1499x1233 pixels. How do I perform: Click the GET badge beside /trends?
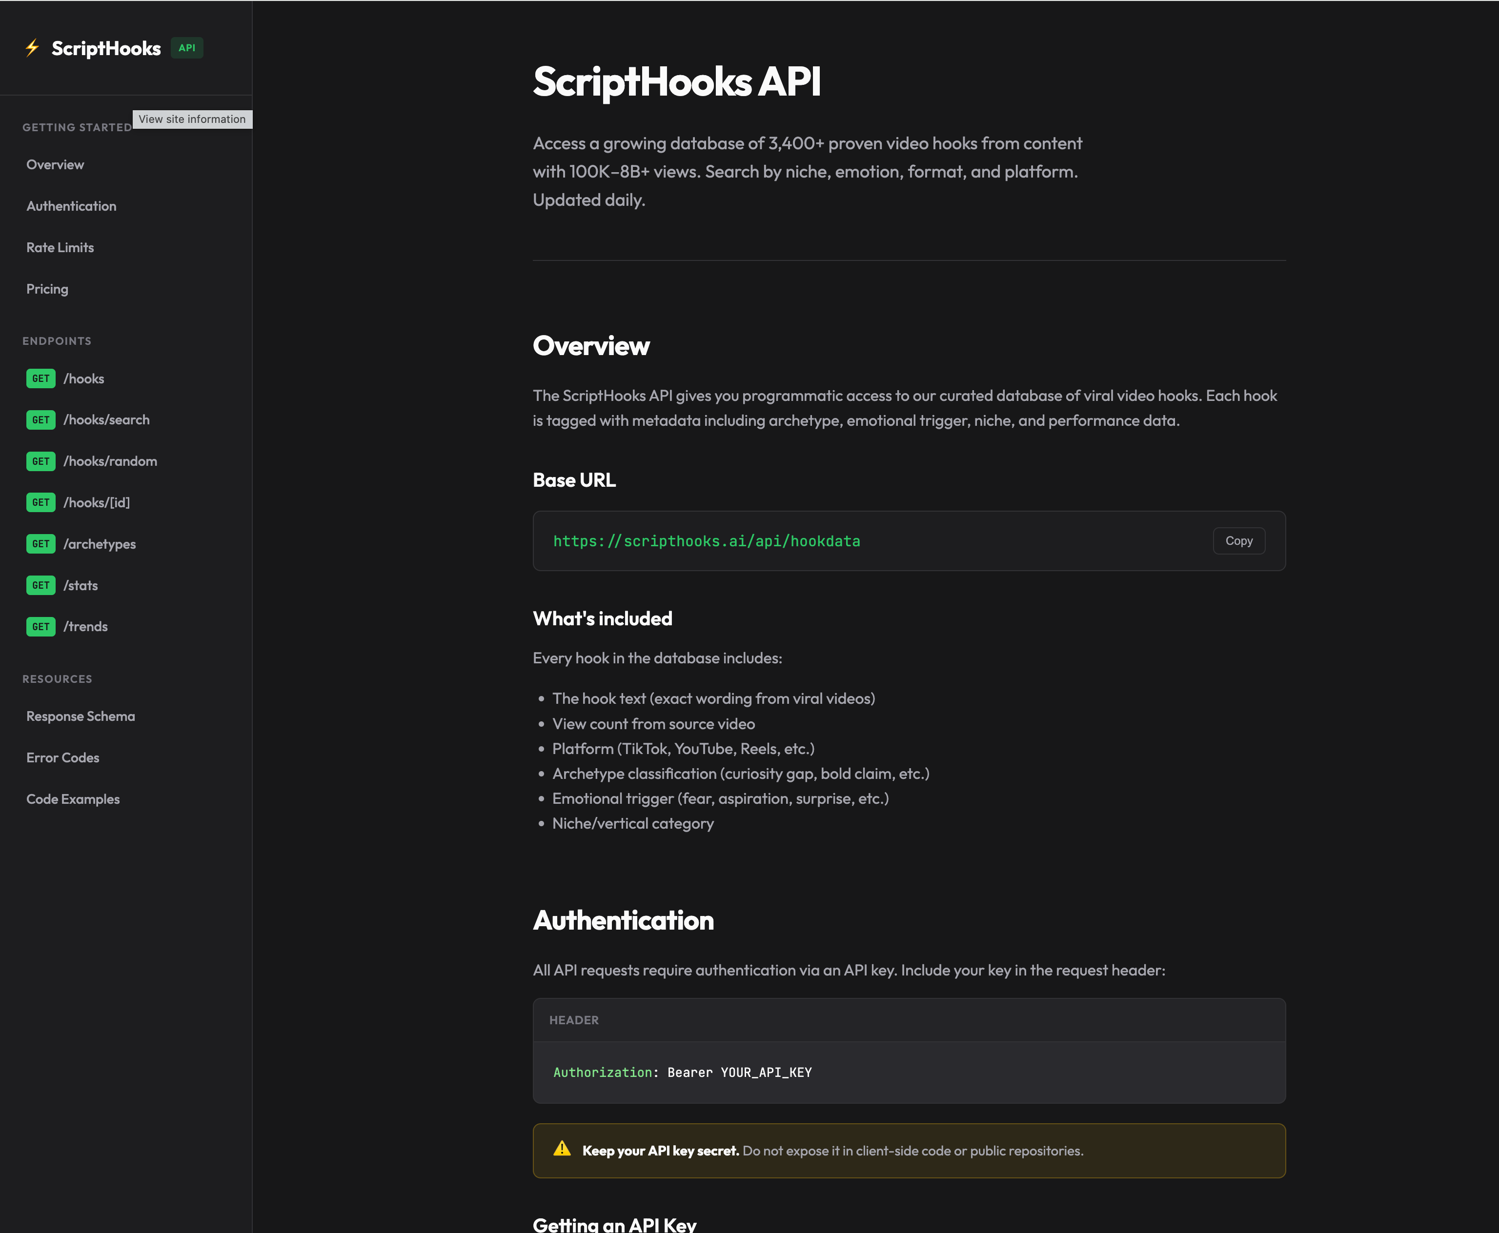click(41, 626)
